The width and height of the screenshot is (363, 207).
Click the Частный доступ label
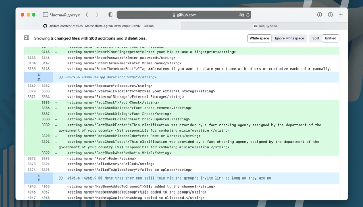(x=65, y=15)
